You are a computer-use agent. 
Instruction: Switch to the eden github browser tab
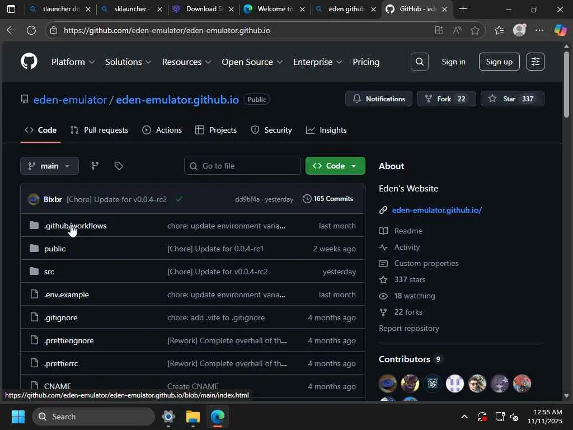346,9
